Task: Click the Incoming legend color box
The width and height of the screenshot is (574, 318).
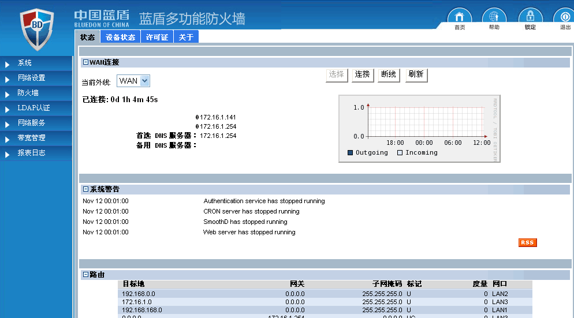Action: click(x=400, y=152)
